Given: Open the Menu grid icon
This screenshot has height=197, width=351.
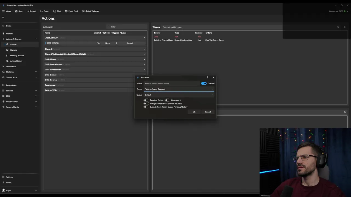Looking at the screenshot, I should 3,11.
